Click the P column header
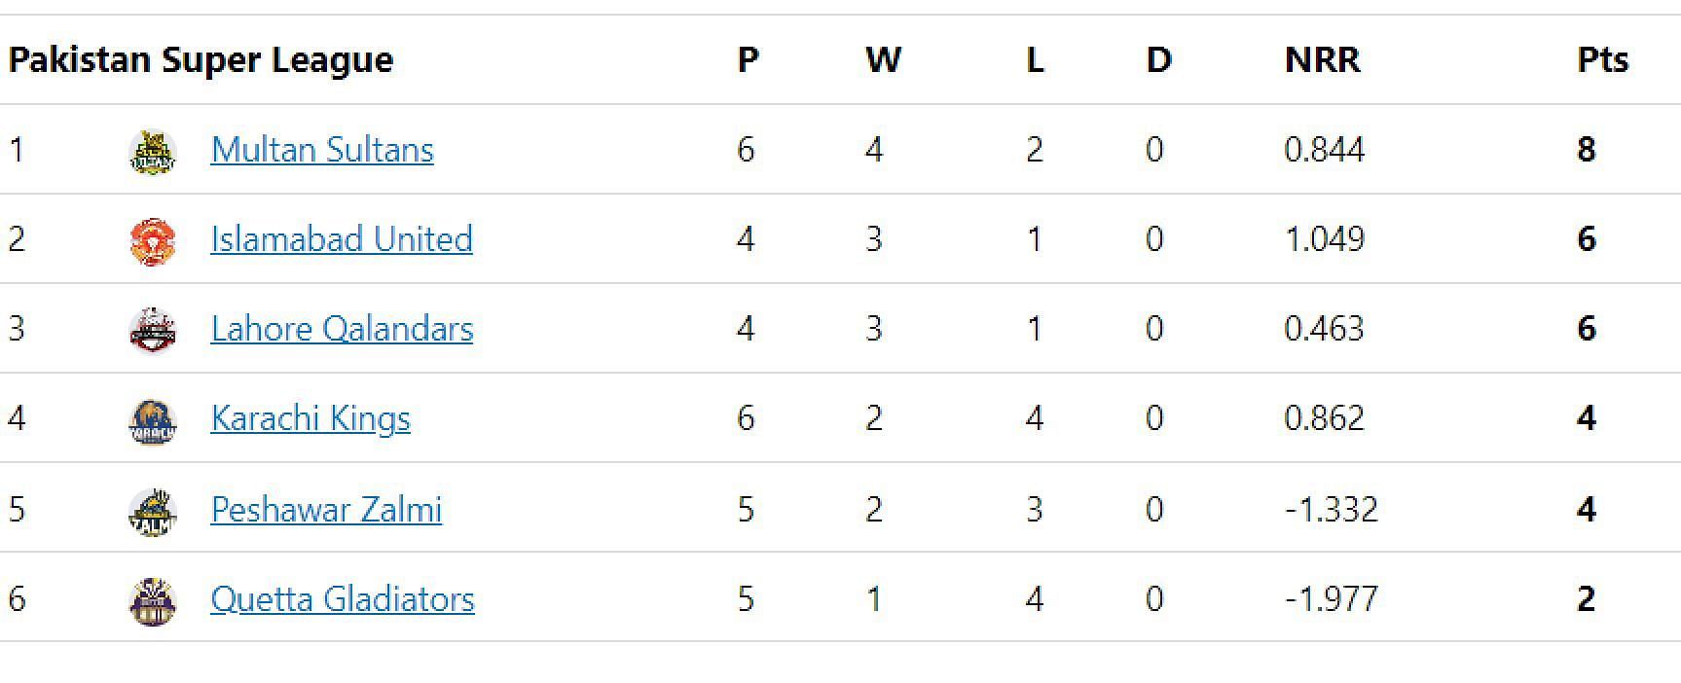 (748, 60)
